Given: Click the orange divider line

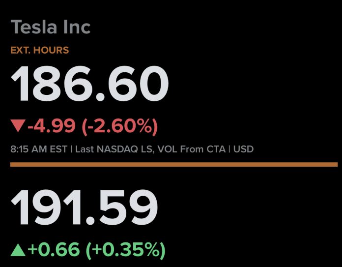Looking at the screenshot, I should 174,164.
